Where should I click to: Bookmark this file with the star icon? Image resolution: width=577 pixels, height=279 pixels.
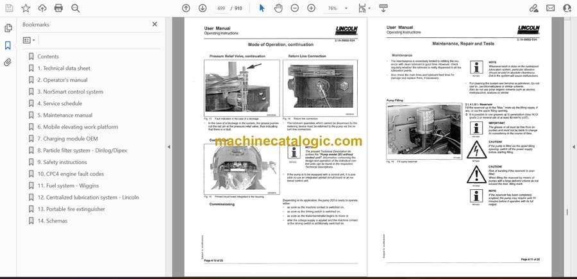point(26,8)
